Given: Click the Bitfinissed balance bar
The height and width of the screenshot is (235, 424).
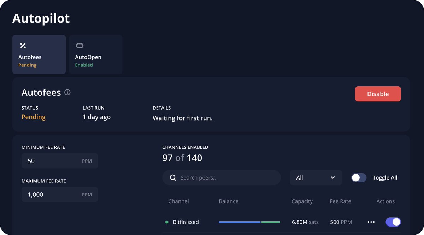Looking at the screenshot, I should [x=249, y=222].
